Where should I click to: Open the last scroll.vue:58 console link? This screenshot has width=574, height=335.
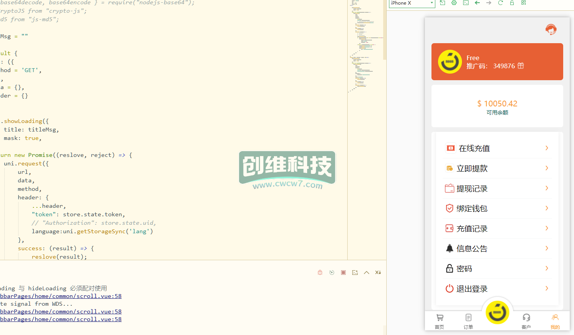(x=61, y=319)
